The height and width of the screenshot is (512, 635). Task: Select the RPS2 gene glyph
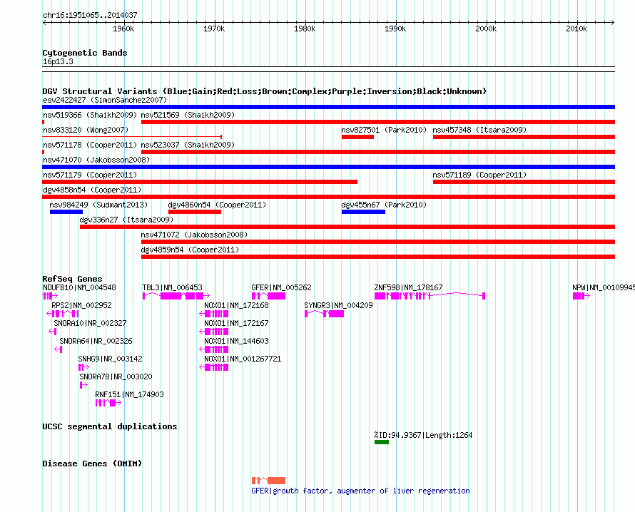(x=63, y=314)
